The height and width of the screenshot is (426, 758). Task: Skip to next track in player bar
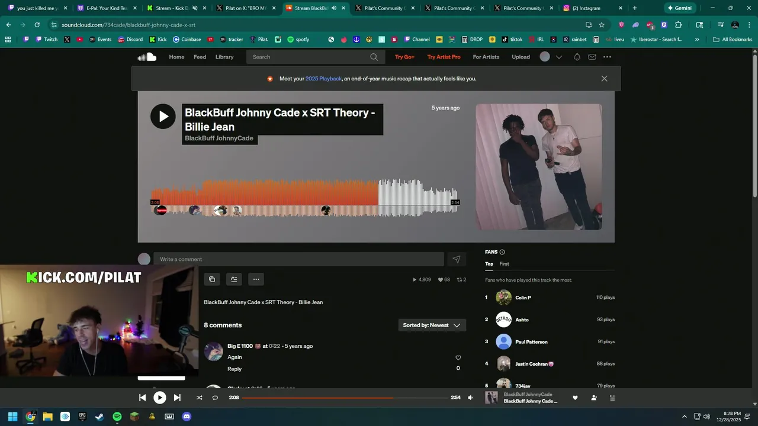tap(177, 398)
